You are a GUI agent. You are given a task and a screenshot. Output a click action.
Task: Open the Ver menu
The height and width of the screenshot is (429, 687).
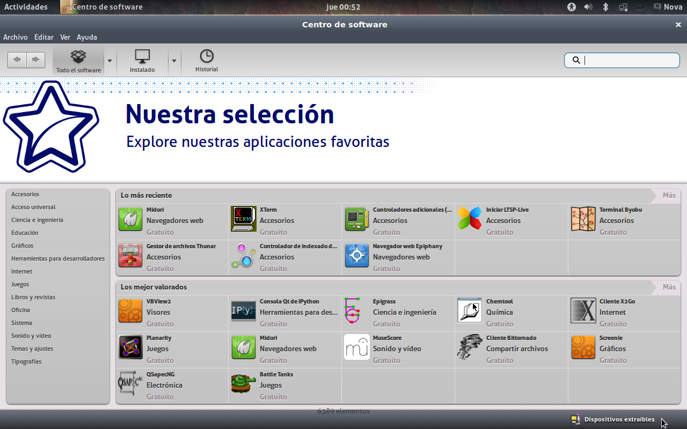65,37
